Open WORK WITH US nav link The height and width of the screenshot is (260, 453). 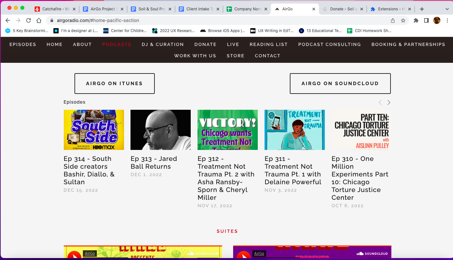pyautogui.click(x=195, y=56)
